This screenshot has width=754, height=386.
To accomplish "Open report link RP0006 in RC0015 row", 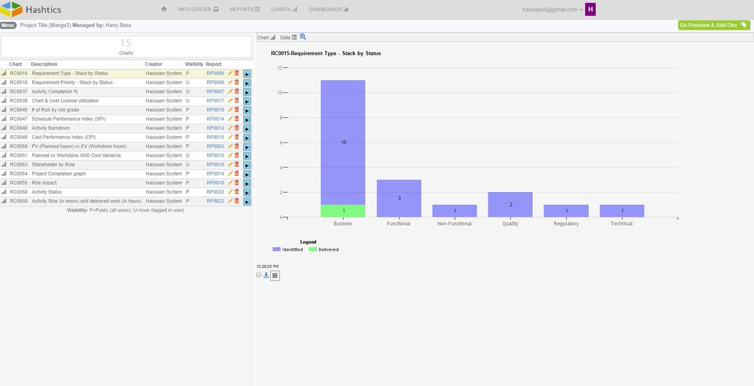I will (x=215, y=73).
